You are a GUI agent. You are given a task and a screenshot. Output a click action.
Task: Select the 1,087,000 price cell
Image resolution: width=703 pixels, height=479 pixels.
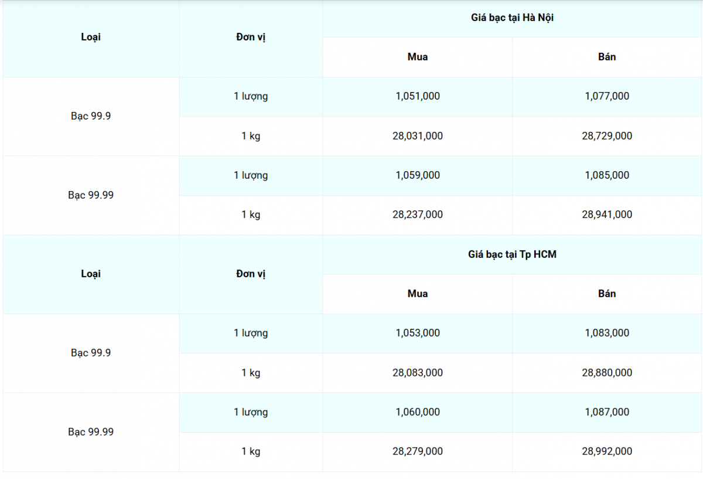tap(607, 412)
